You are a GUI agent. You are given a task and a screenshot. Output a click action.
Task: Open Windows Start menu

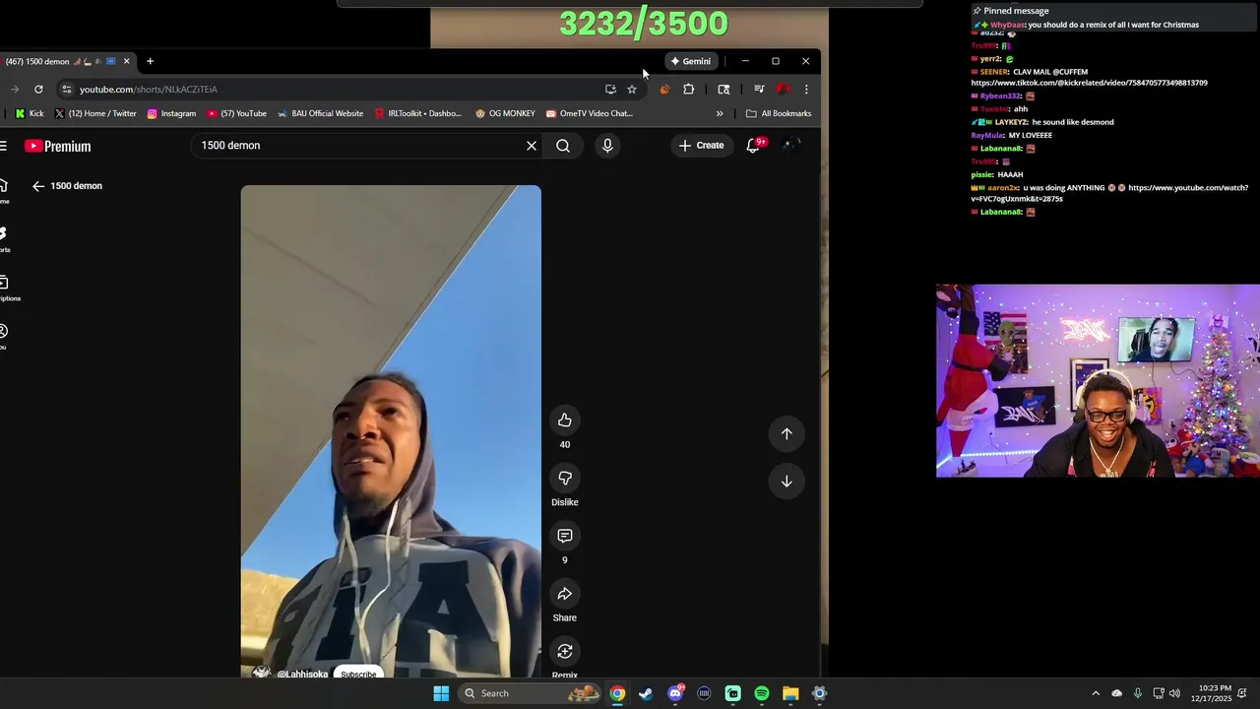pyautogui.click(x=441, y=693)
